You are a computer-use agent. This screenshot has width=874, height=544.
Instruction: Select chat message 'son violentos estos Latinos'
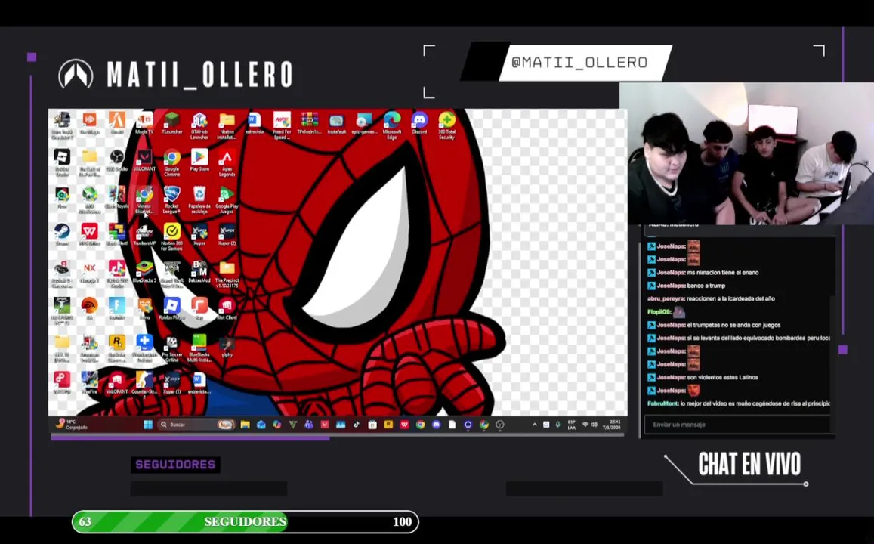[x=722, y=377]
